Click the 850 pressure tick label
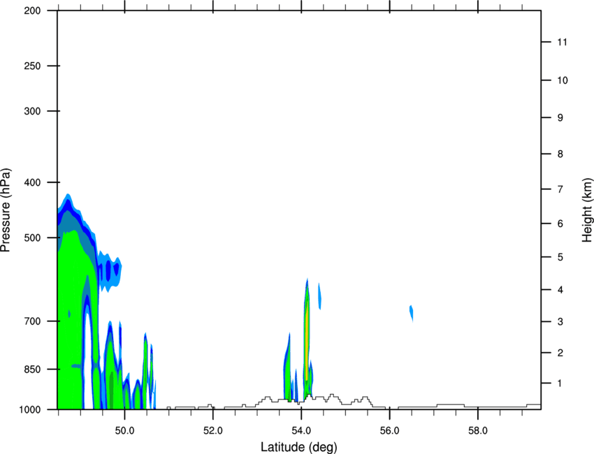594x454 pixels. point(32,369)
